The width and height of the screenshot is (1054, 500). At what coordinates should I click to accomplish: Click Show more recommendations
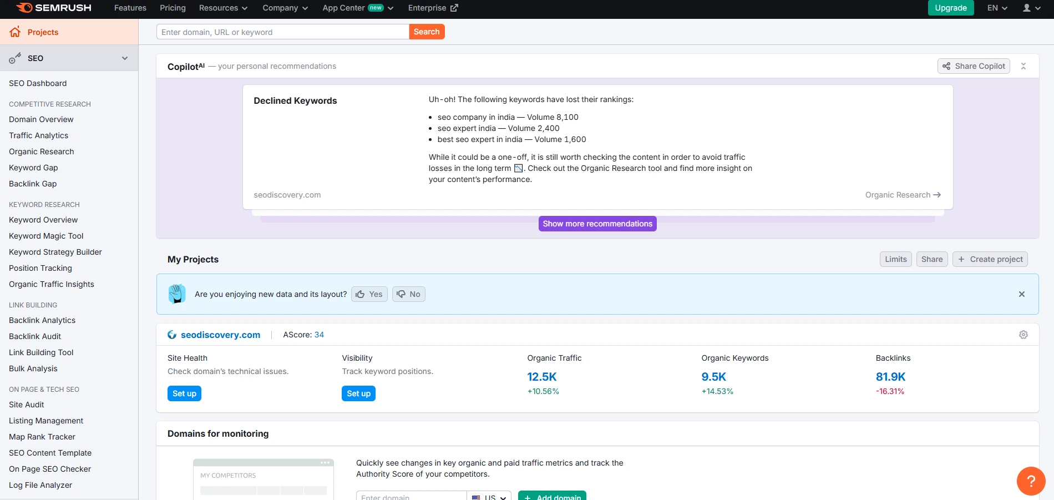click(597, 224)
